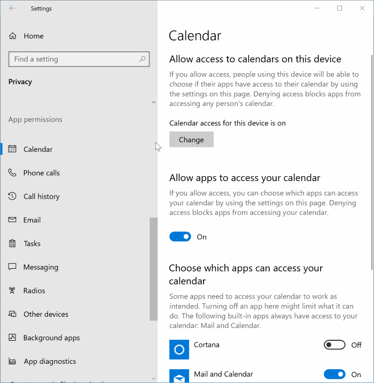Viewport: 374px width, 383px height.
Task: Click the sidebar scroll down chevron
Action: click(153, 379)
